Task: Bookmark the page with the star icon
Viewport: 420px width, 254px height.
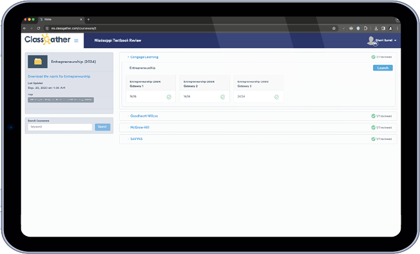Action: [x=334, y=28]
